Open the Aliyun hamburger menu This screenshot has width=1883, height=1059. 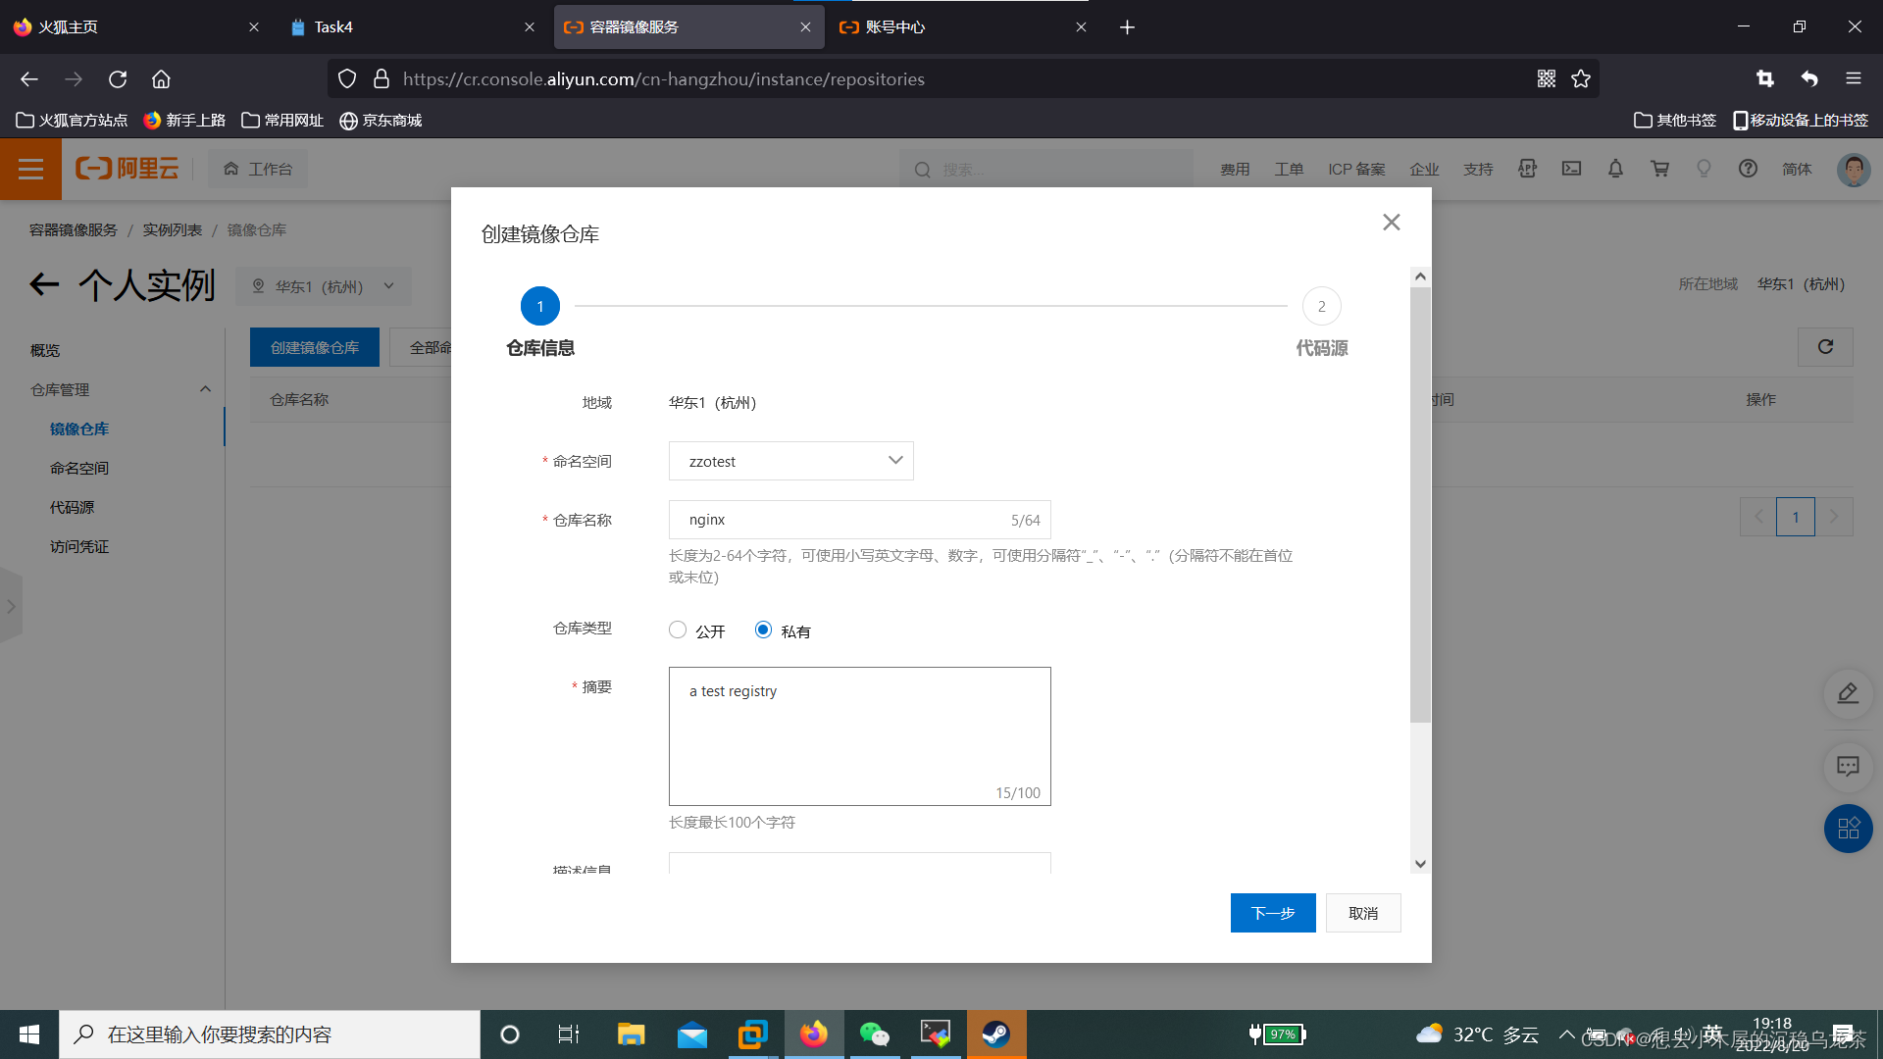pos(30,169)
